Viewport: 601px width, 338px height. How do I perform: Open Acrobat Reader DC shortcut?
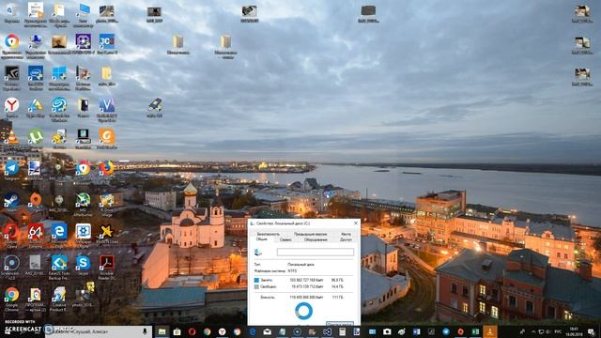tap(106, 267)
